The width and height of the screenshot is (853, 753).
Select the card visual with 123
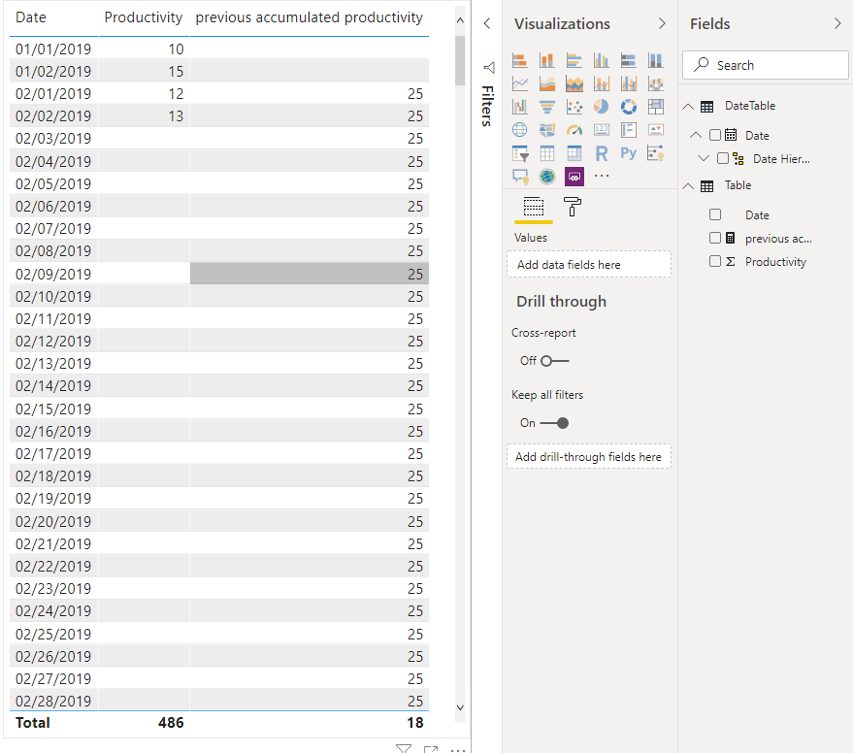(x=602, y=130)
